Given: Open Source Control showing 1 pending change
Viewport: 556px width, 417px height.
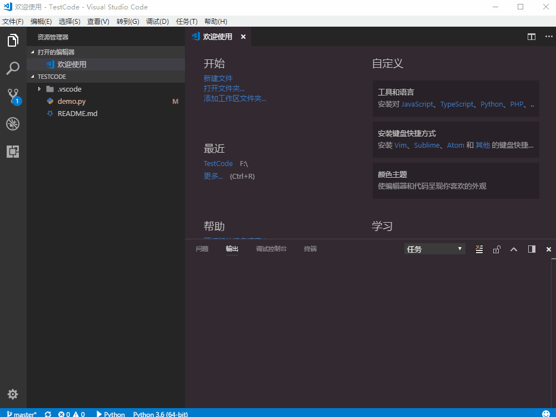Looking at the screenshot, I should (12, 96).
